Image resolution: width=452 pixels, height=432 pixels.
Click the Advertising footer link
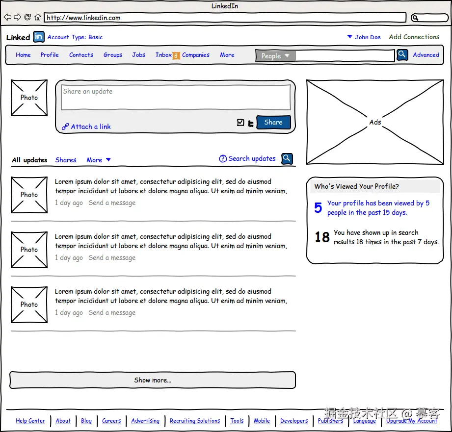(145, 421)
